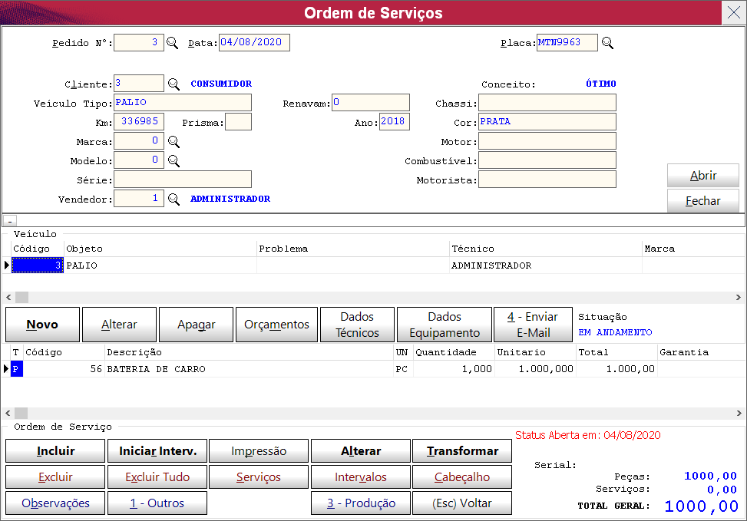This screenshot has height=521, width=747.
Task: Look up brand beside Marca field
Action: point(174,141)
